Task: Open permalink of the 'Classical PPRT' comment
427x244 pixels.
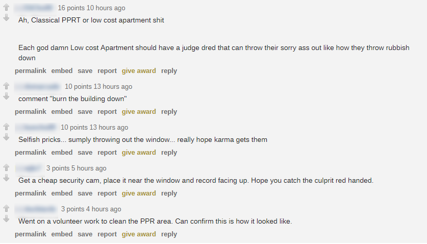Action: [x=30, y=71]
